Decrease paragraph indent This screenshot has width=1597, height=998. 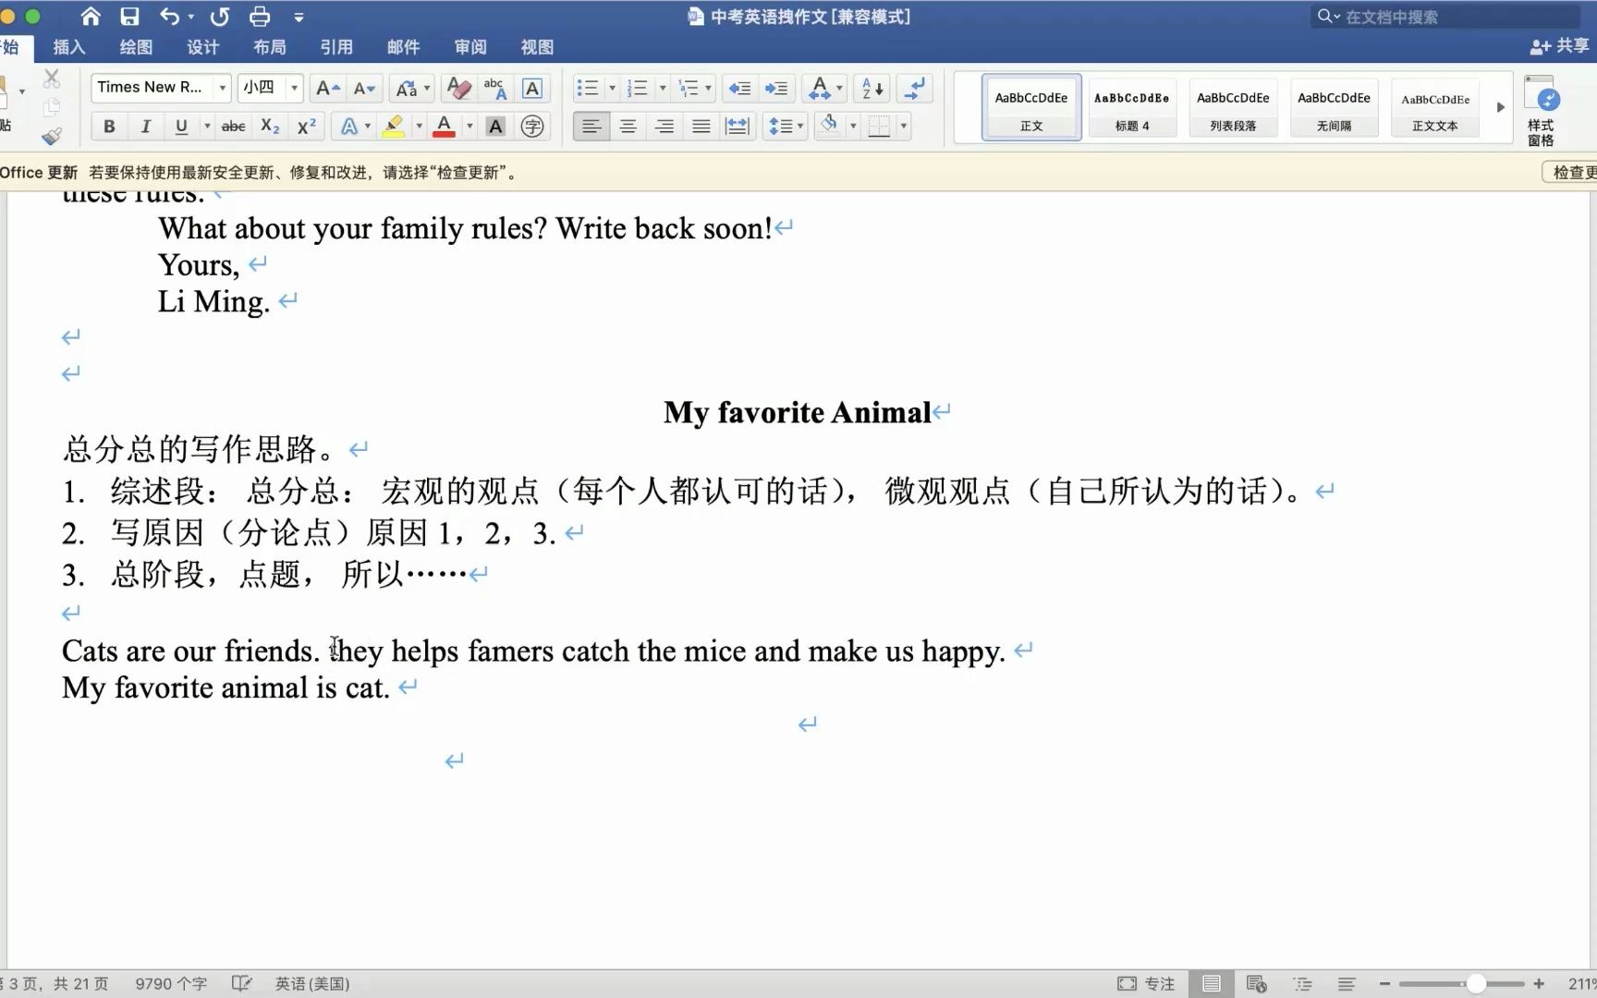coord(739,88)
